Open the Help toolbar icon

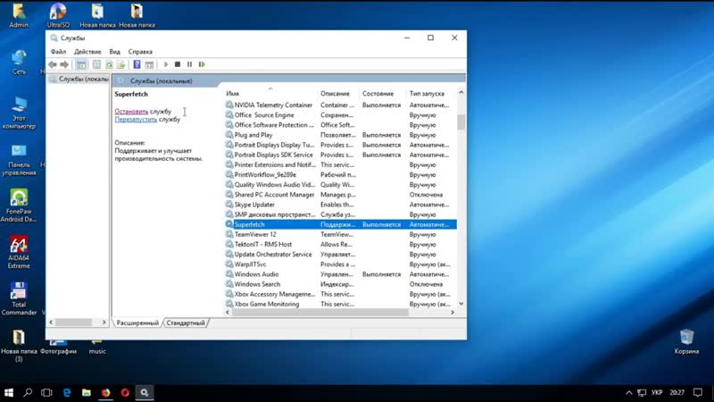[x=137, y=64]
